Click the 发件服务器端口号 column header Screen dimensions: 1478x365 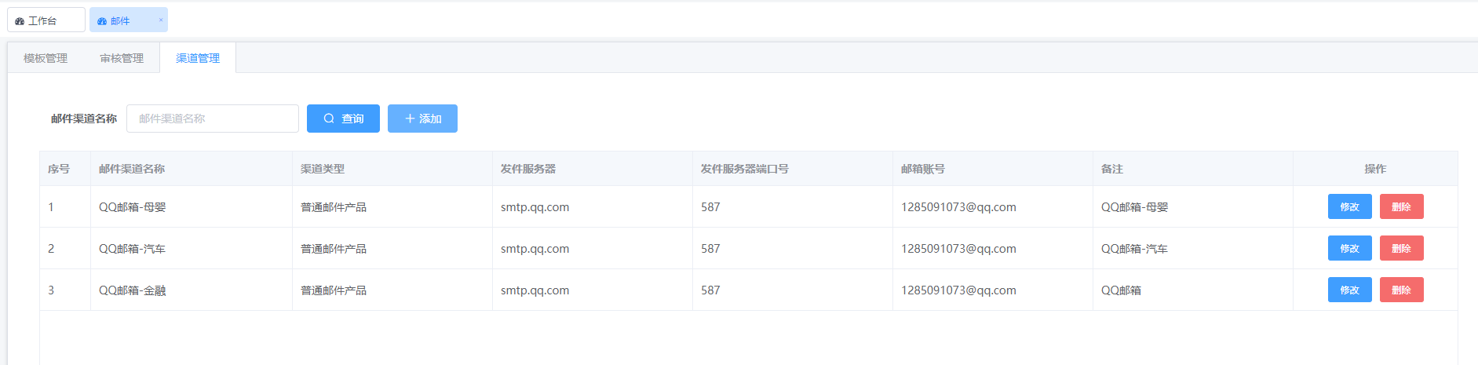(745, 169)
